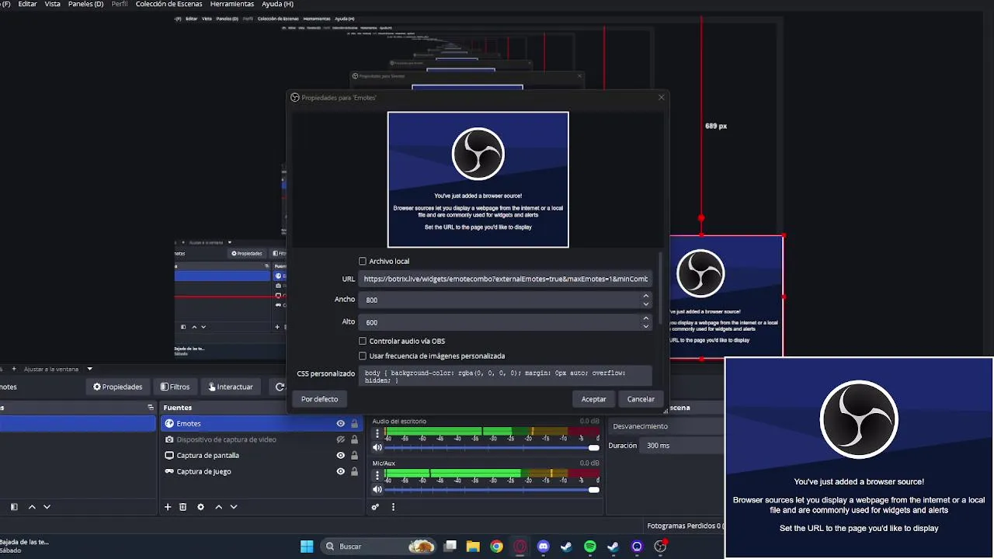Image resolution: width=994 pixels, height=559 pixels.
Task: Reset settings with Por defecto button
Action: pyautogui.click(x=320, y=399)
